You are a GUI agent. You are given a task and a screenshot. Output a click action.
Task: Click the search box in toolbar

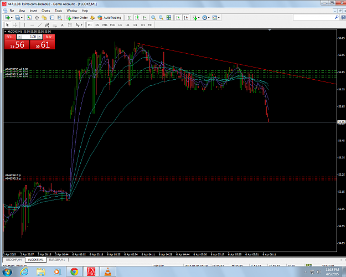tap(316, 17)
